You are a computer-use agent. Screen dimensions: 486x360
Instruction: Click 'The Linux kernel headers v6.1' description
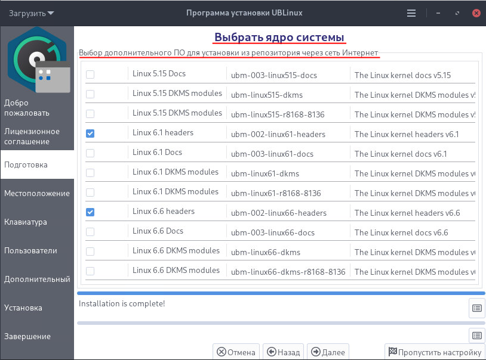(407, 134)
